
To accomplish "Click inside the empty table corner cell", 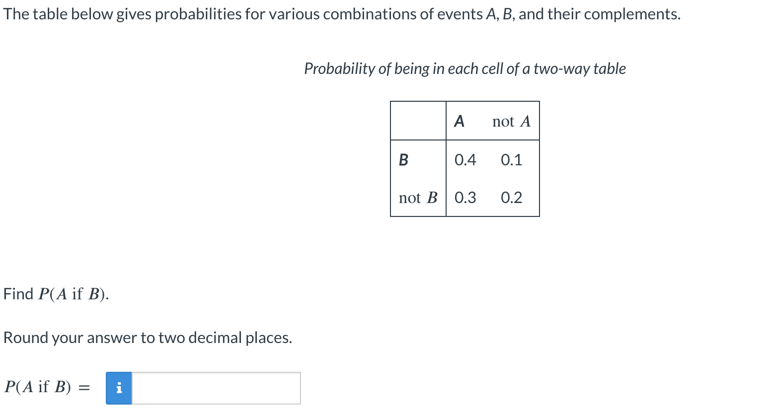I will tap(417, 121).
